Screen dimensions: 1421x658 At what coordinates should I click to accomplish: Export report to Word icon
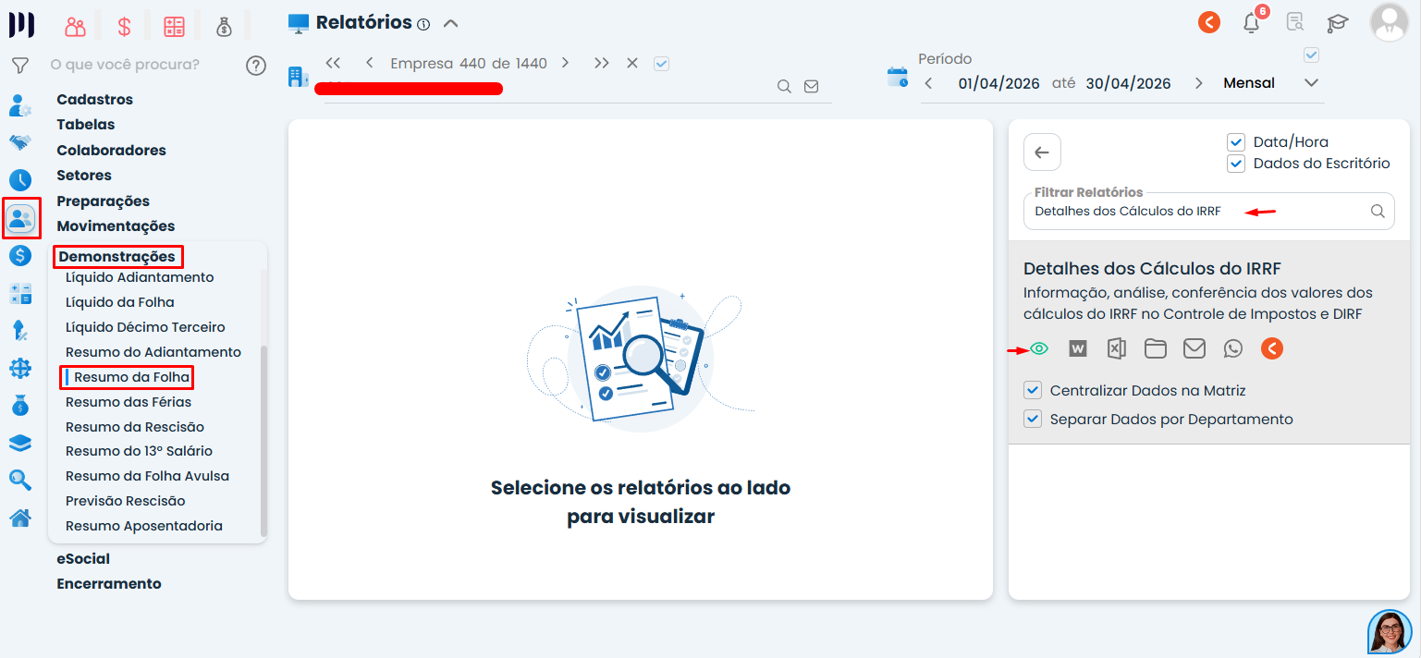point(1078,348)
